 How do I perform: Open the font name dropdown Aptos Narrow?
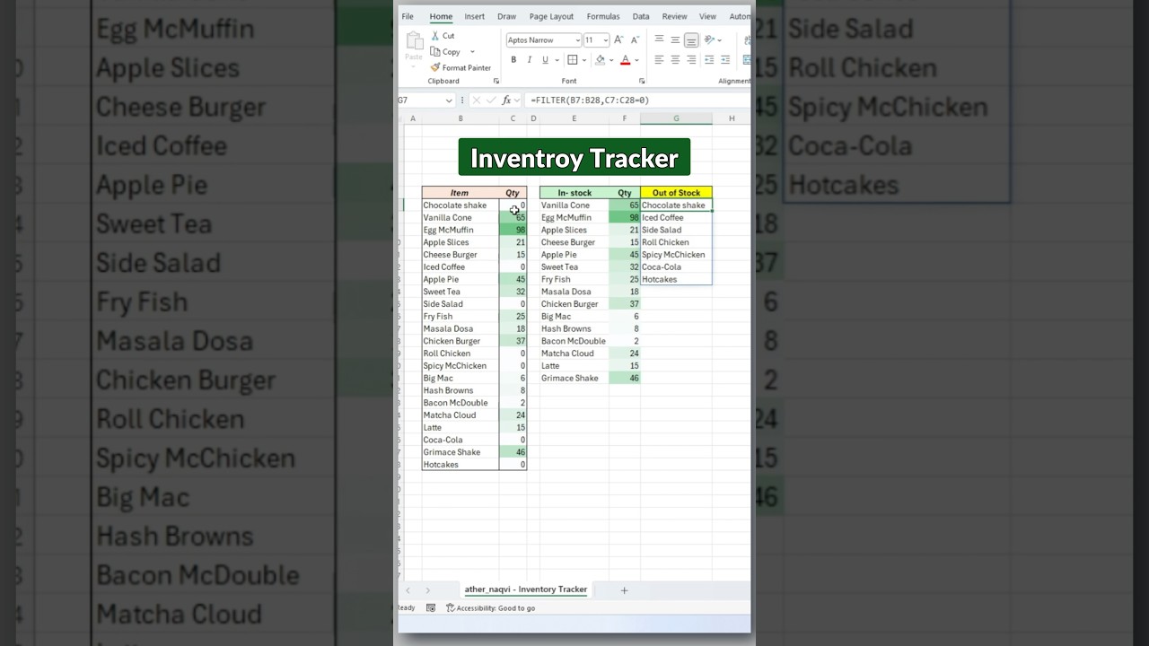(x=577, y=40)
